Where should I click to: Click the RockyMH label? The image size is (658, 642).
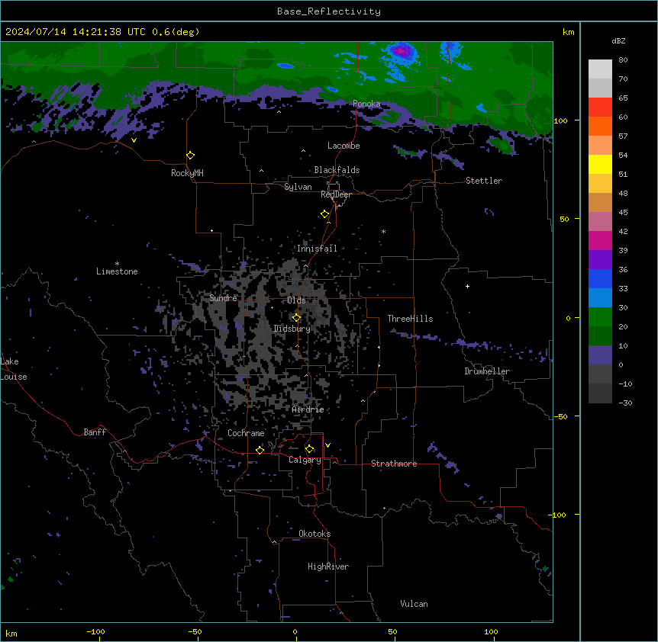tap(187, 173)
